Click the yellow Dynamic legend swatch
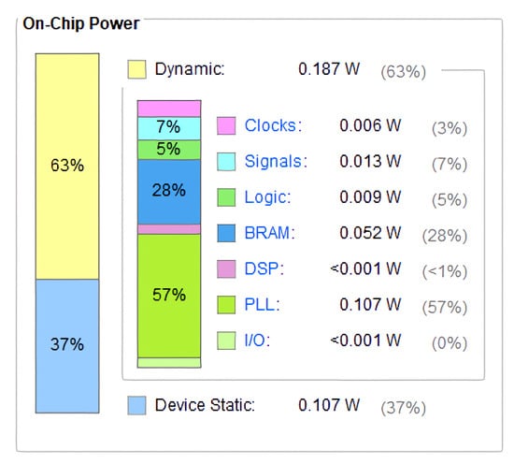The image size is (514, 464). [x=136, y=69]
